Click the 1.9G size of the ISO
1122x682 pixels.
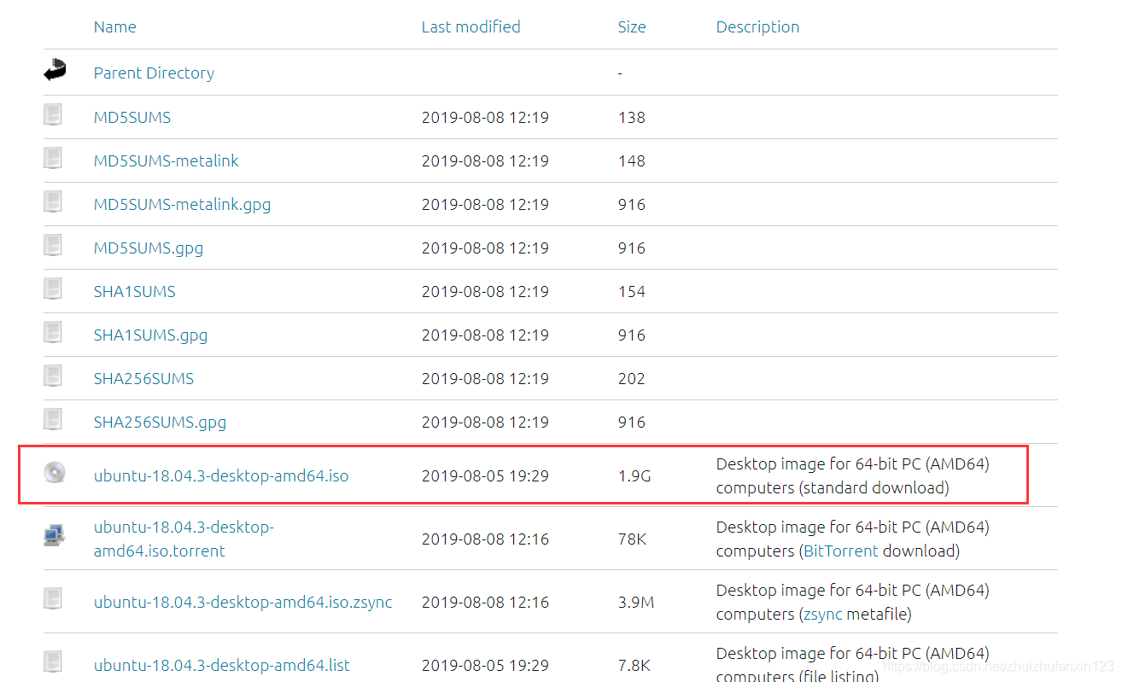click(x=634, y=476)
